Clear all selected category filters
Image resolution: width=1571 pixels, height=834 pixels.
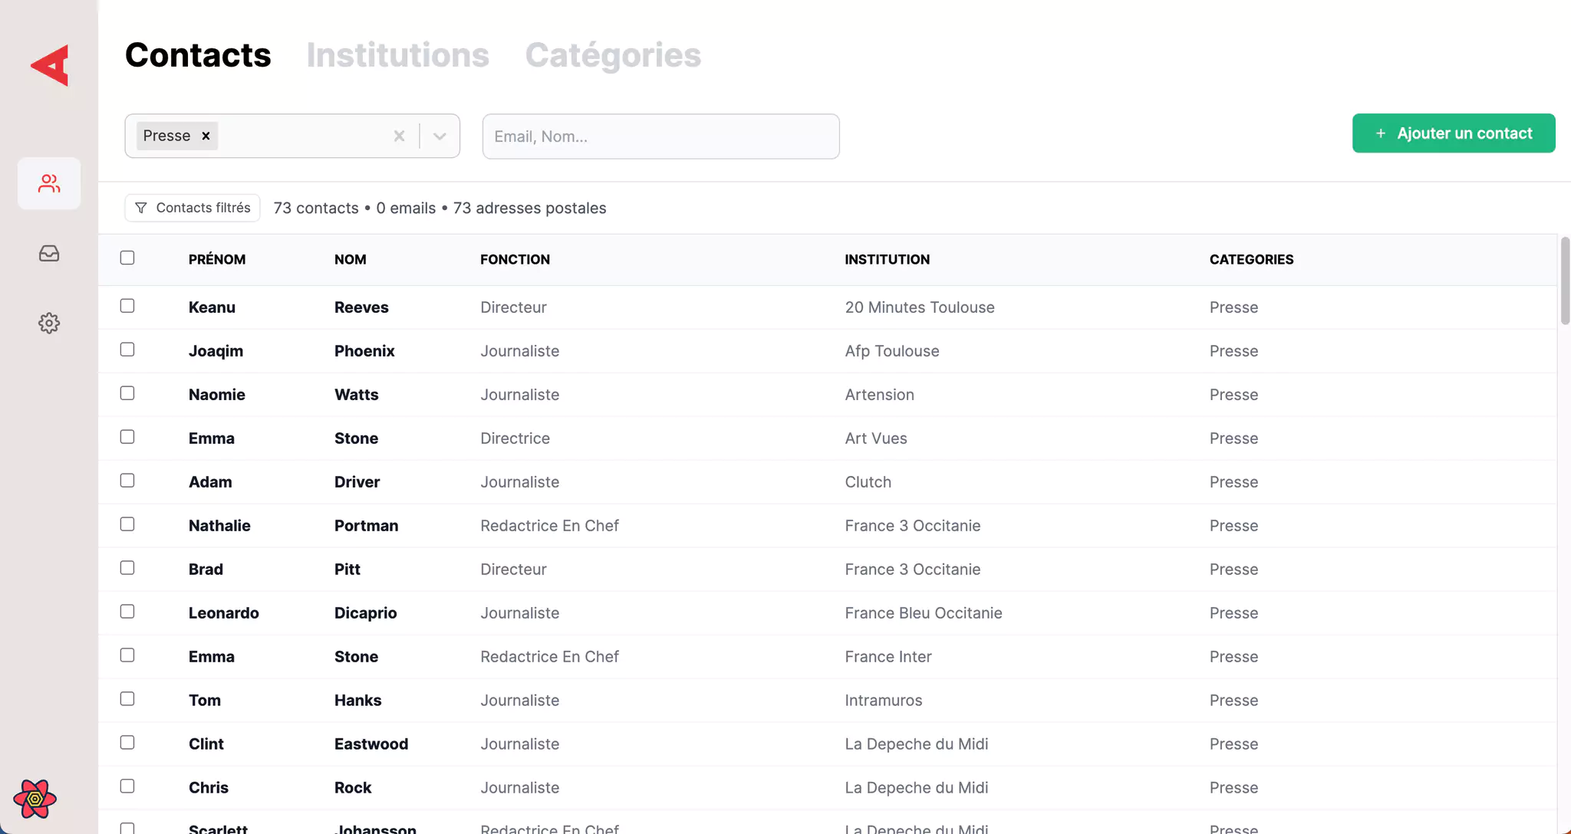[399, 136]
